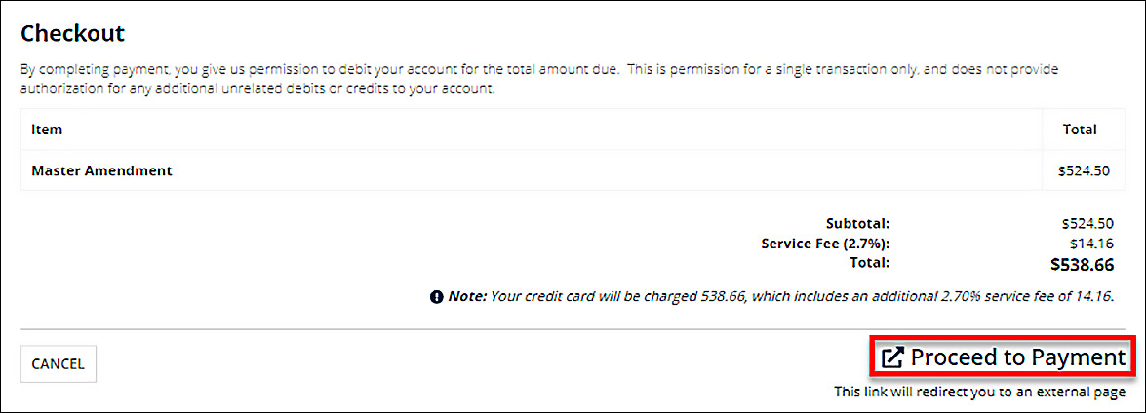Viewport: 1146px width, 413px height.
Task: Click the Subtotal label
Action: (x=857, y=223)
